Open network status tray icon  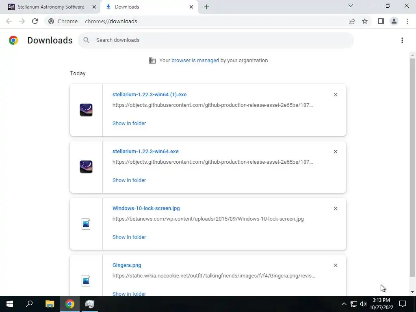tap(354, 304)
